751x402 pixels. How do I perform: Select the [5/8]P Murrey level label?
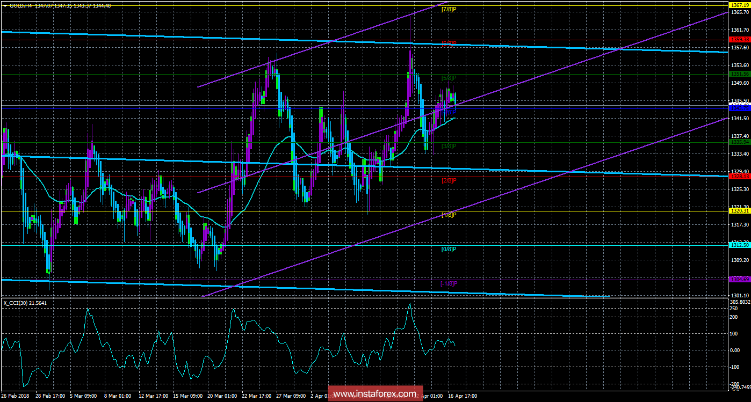point(449,78)
